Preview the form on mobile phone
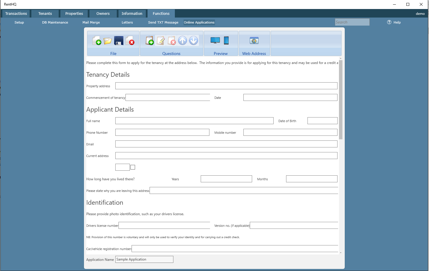429x271 pixels. [x=226, y=41]
